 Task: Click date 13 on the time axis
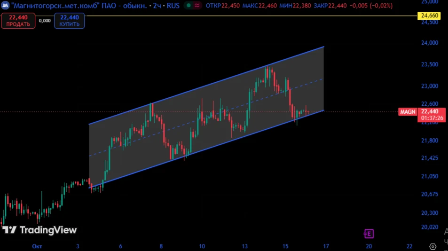[245, 246]
